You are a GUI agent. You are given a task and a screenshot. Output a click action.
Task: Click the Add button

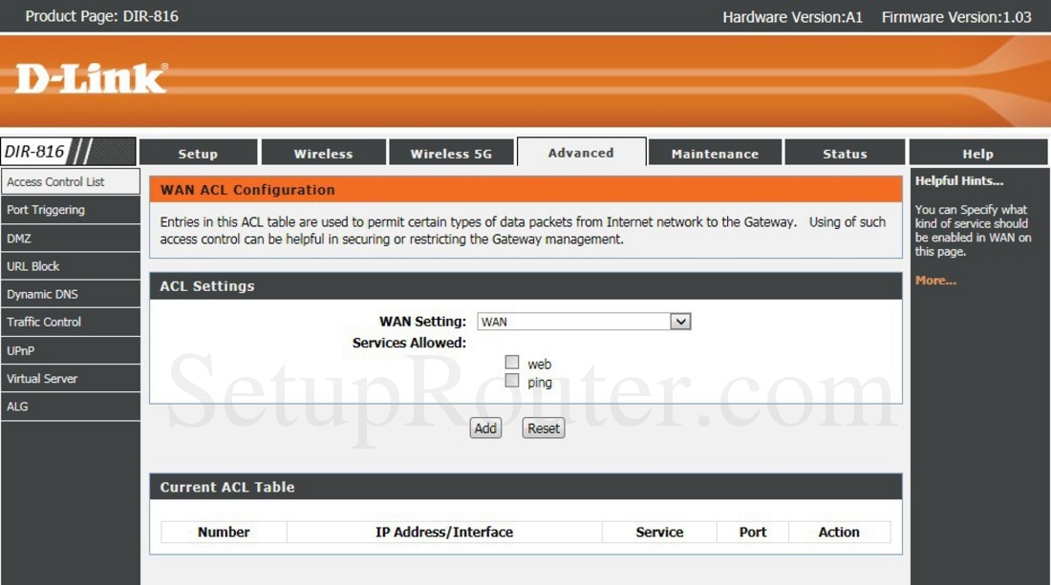pyautogui.click(x=485, y=428)
